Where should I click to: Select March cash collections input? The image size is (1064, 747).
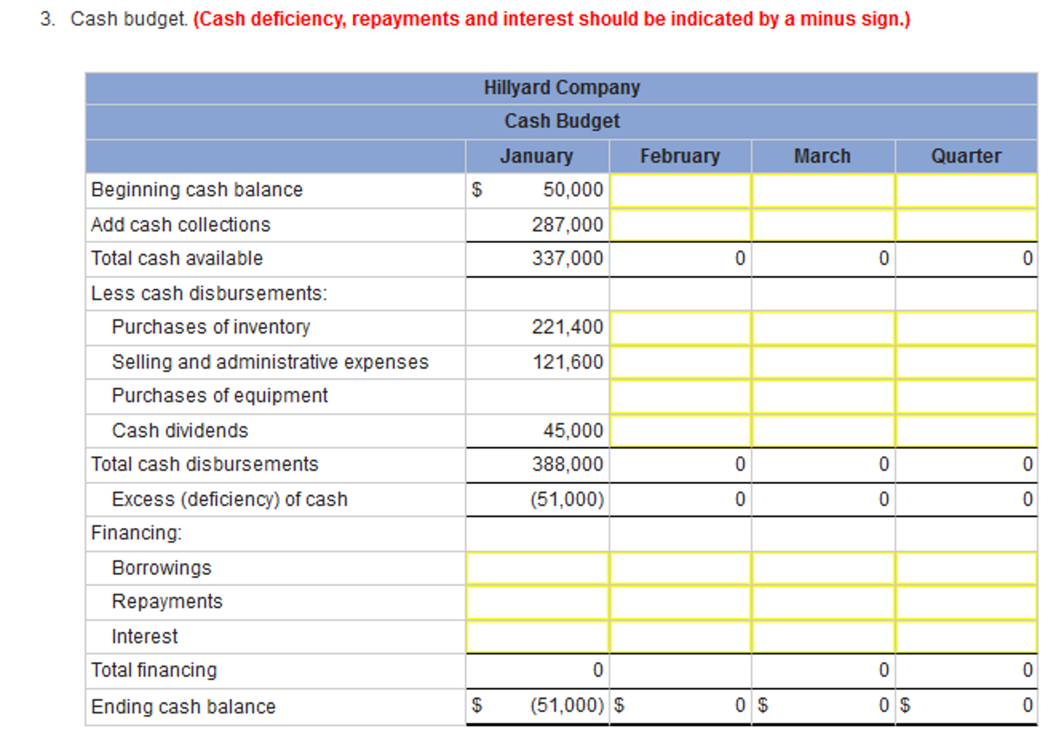[x=823, y=225]
